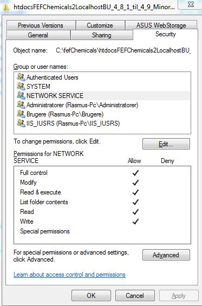The width and height of the screenshot is (202, 306).
Task: Click the folder icon in title bar
Action: [6, 7]
